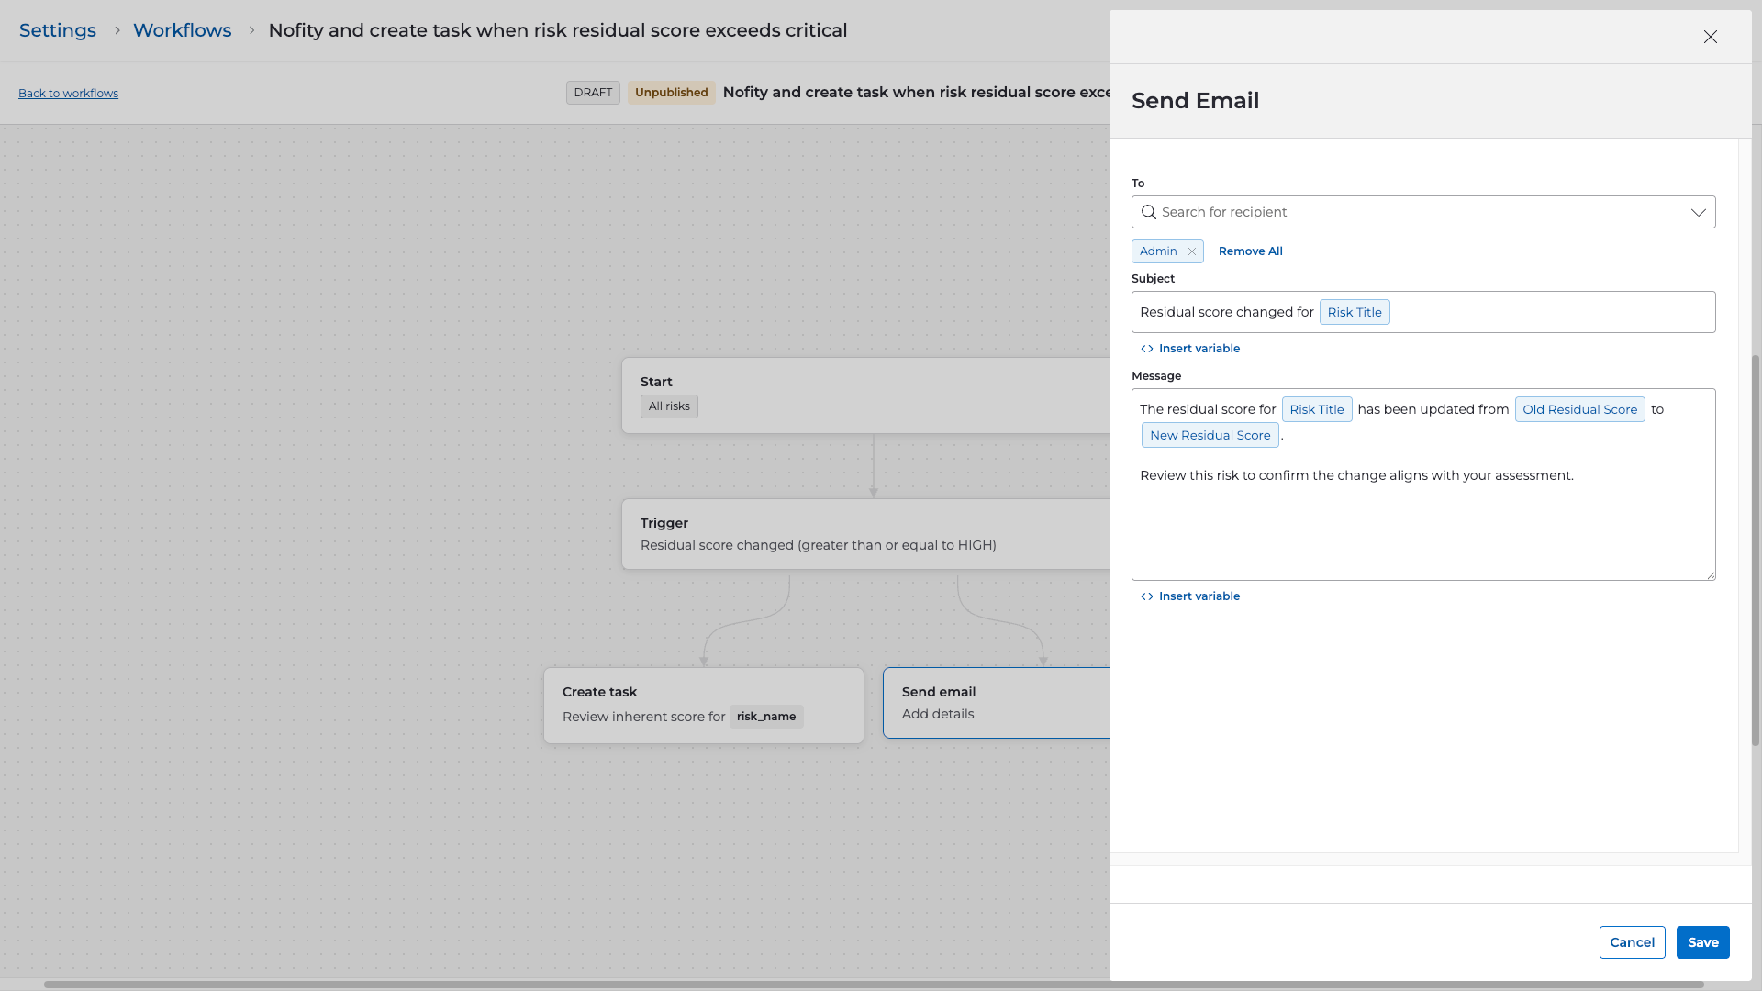Select the Create task workflow node
Viewport: 1762px width, 991px height.
coord(703,705)
